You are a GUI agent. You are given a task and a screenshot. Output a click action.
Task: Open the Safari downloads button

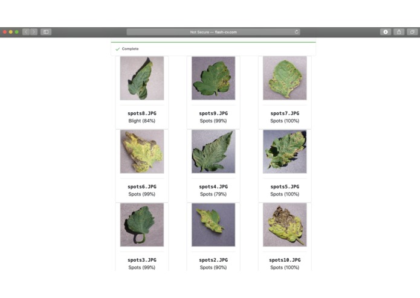[x=386, y=32]
